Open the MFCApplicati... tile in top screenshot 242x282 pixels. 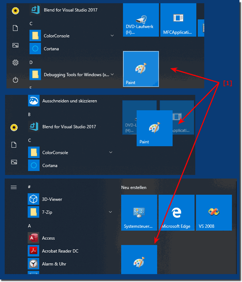(178, 20)
